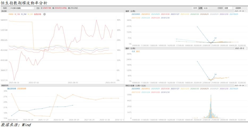248x130 pixels.
Task: Toggle IV_3M line in the legend
Action: coord(30,14)
